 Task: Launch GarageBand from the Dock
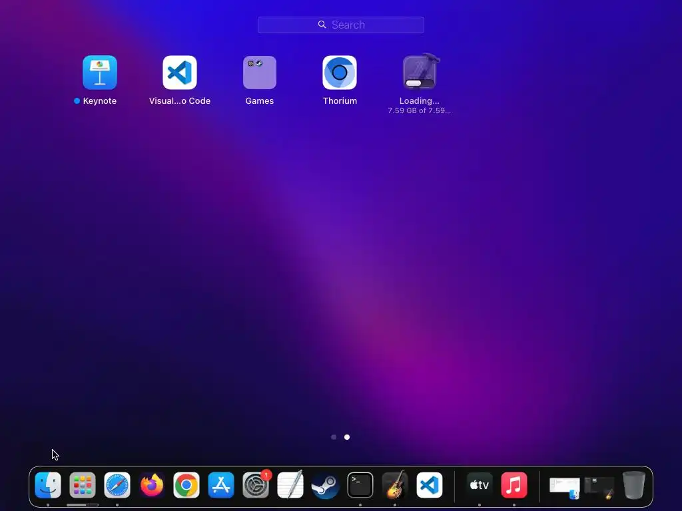click(395, 485)
